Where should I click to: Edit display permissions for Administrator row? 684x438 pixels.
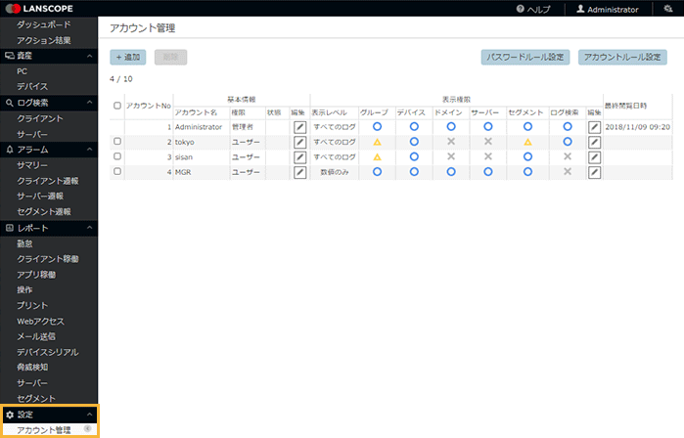tap(594, 127)
